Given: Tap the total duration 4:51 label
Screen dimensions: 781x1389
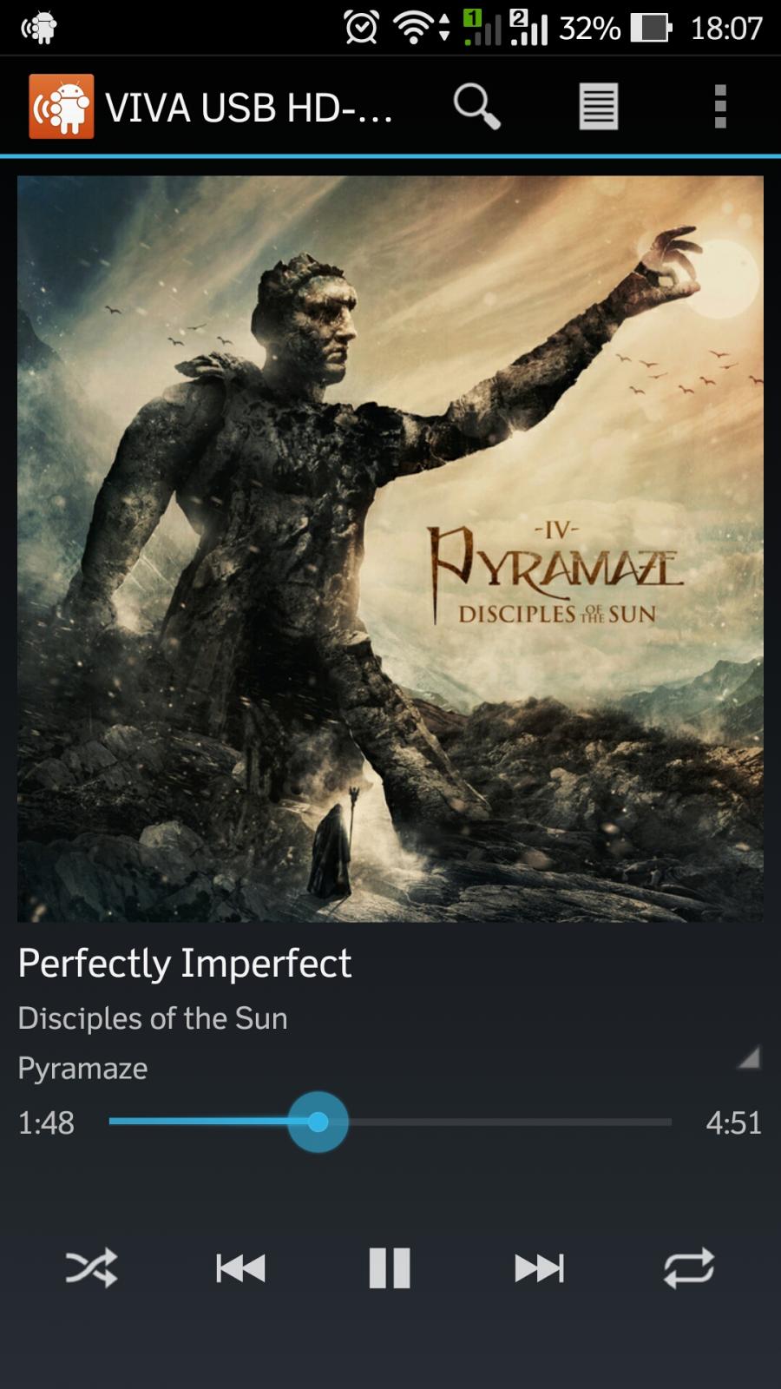Looking at the screenshot, I should pyautogui.click(x=734, y=1123).
